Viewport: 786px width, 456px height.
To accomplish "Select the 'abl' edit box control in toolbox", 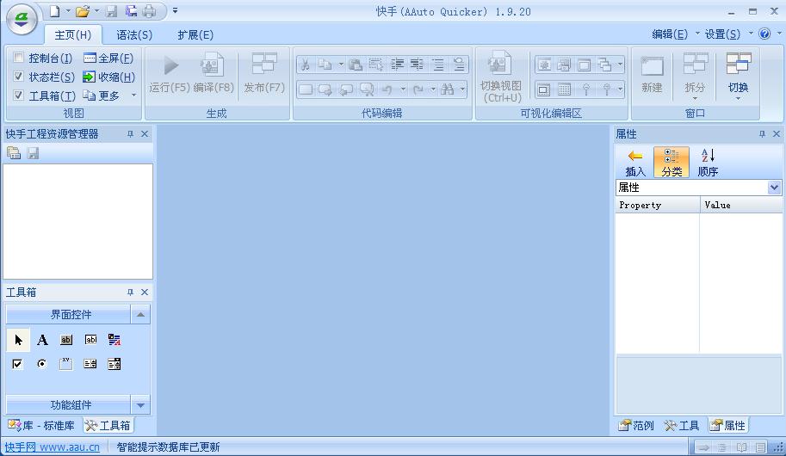I will click(x=90, y=340).
